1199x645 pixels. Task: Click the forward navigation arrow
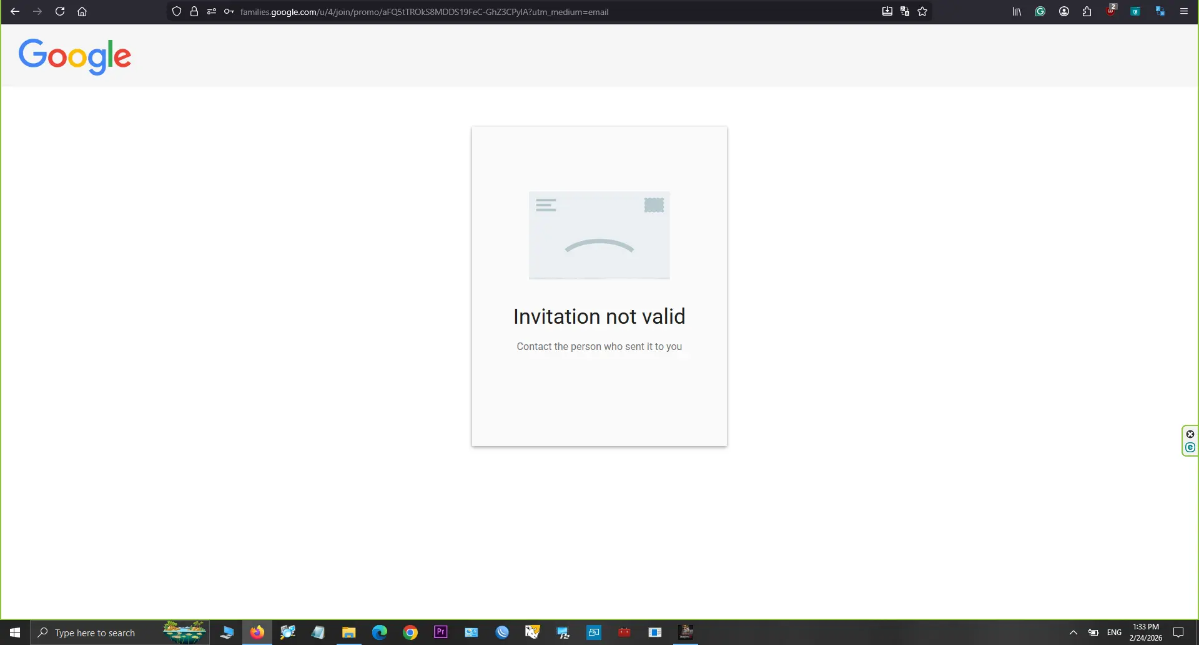click(x=37, y=11)
